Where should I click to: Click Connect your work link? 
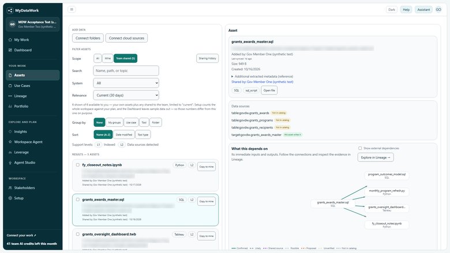21,236
